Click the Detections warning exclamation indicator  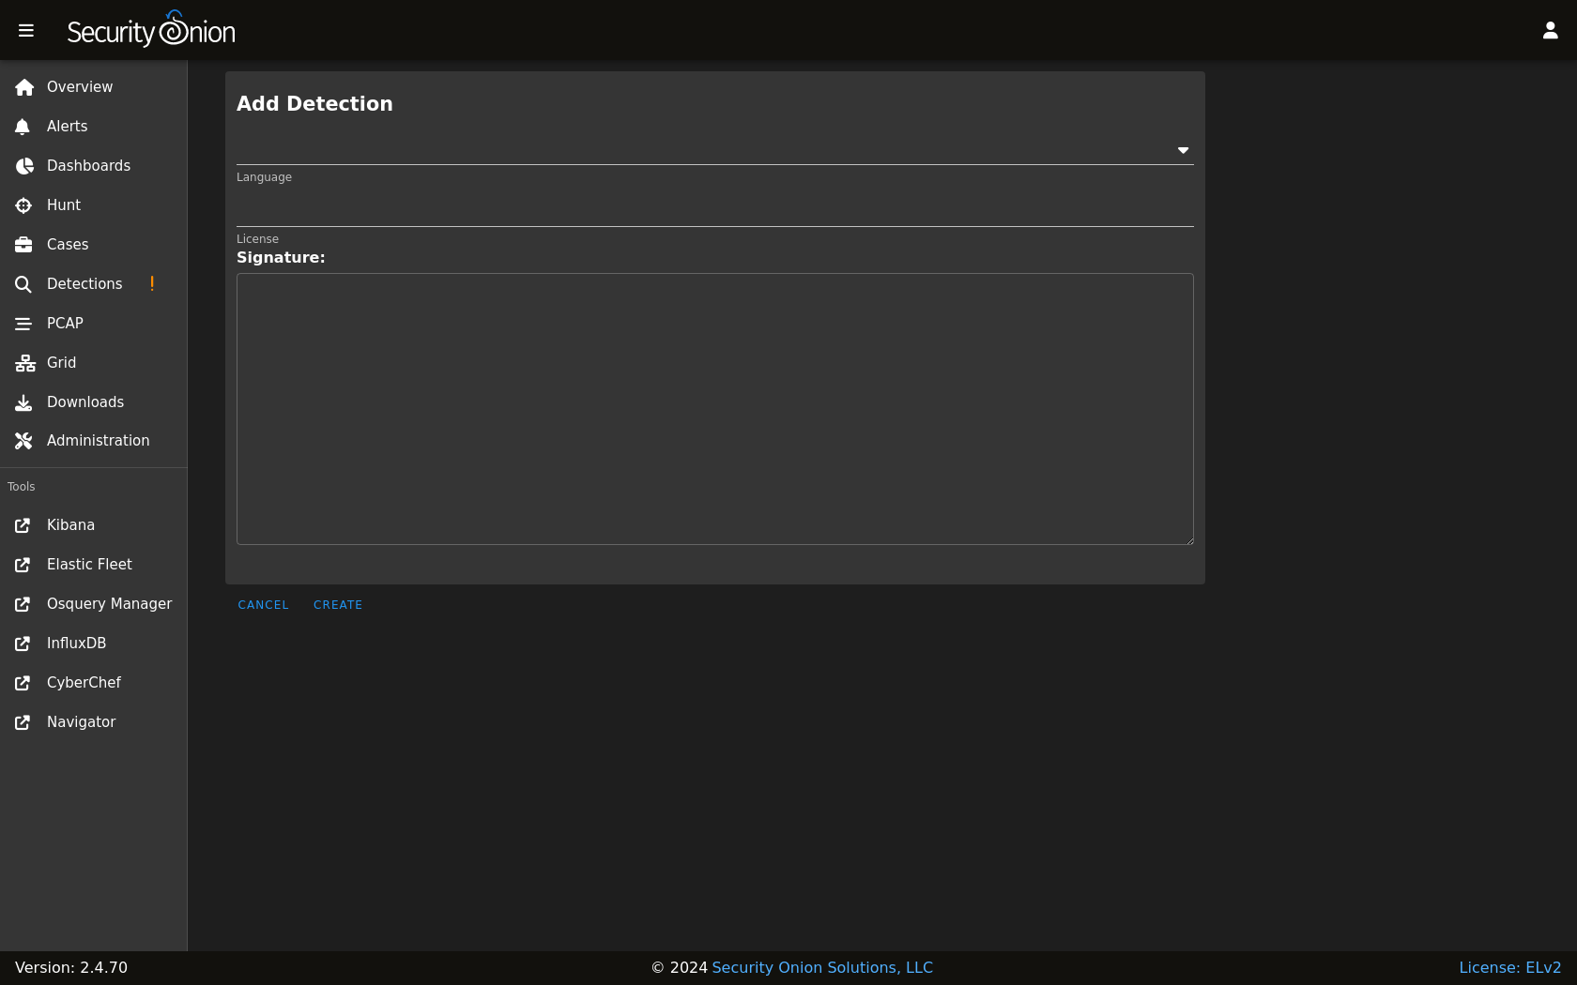click(152, 283)
